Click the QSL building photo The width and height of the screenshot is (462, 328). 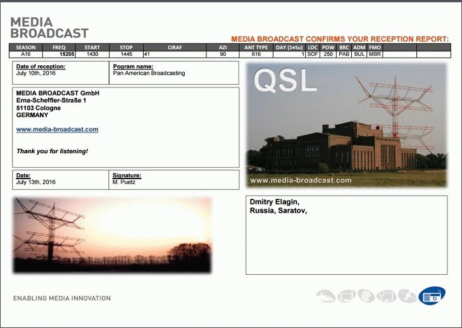point(347,125)
